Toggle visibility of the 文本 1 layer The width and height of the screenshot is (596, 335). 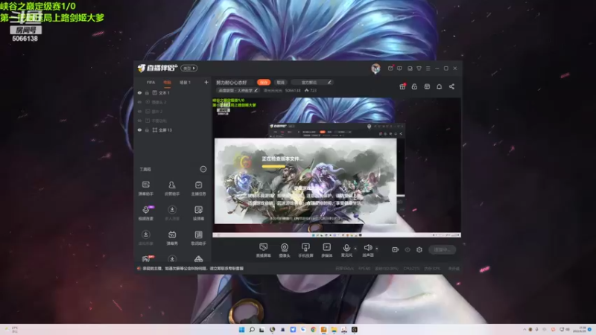pyautogui.click(x=139, y=92)
